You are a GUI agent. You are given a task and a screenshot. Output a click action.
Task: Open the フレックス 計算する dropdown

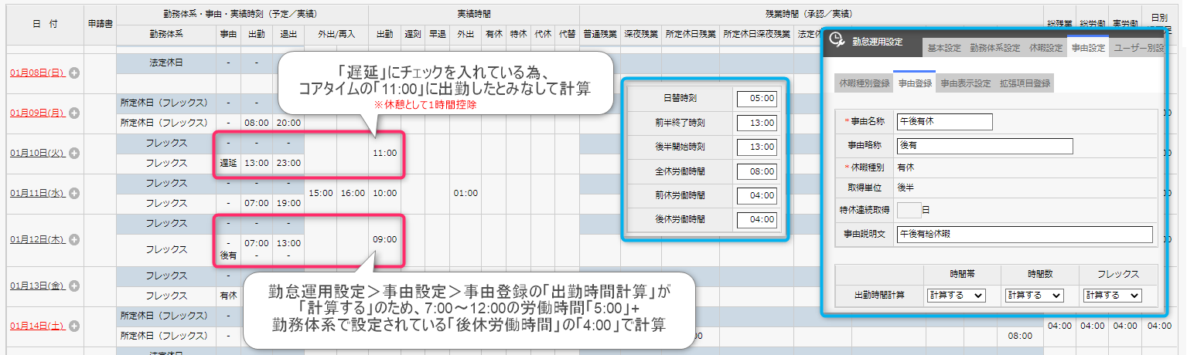click(1113, 295)
